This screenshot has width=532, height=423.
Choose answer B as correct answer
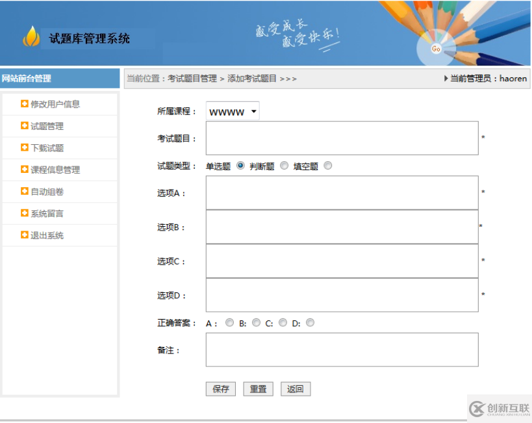click(256, 322)
